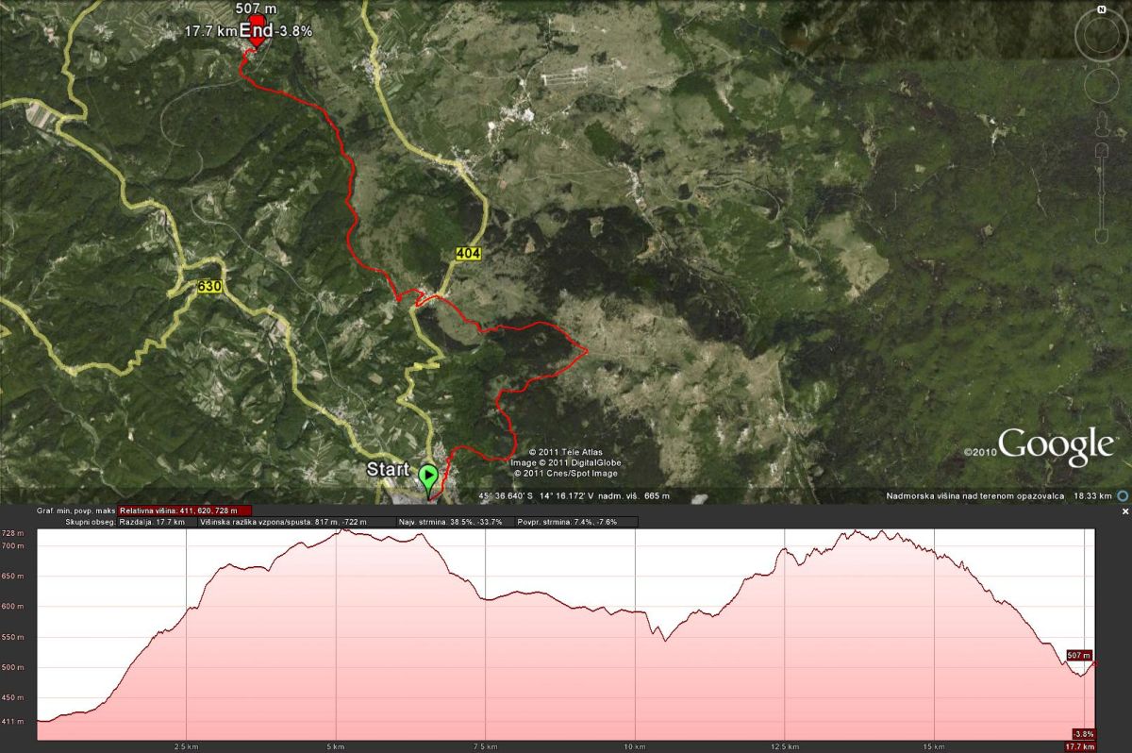
Task: Click the look-around compass ring
Action: 1101,36
